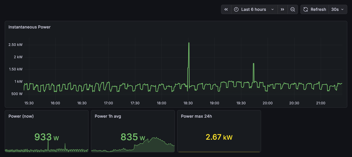Image resolution: width=352 pixels, height=157 pixels.
Task: Click the 16:30 x-axis time label
Action: pos(82,103)
